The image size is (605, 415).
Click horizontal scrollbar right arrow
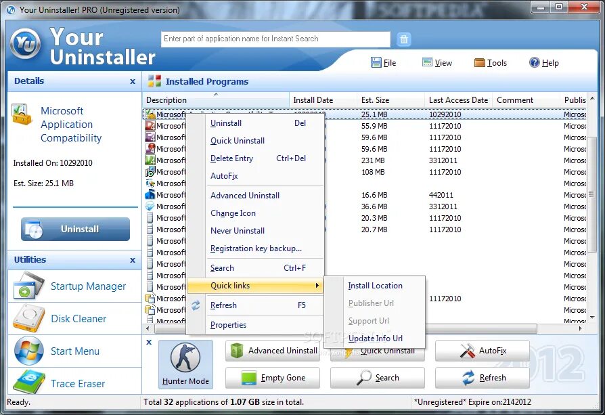[581, 328]
